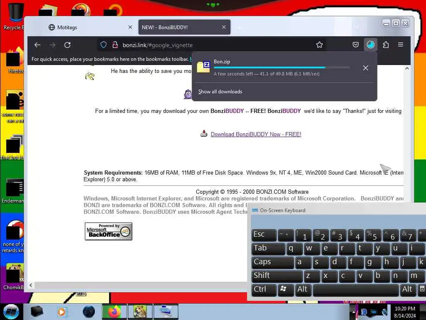The height and width of the screenshot is (320, 426).
Task: Go back with the browser back arrow
Action: (x=37, y=45)
